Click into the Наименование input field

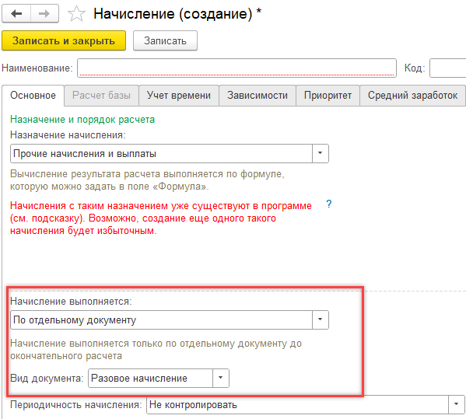pyautogui.click(x=237, y=68)
